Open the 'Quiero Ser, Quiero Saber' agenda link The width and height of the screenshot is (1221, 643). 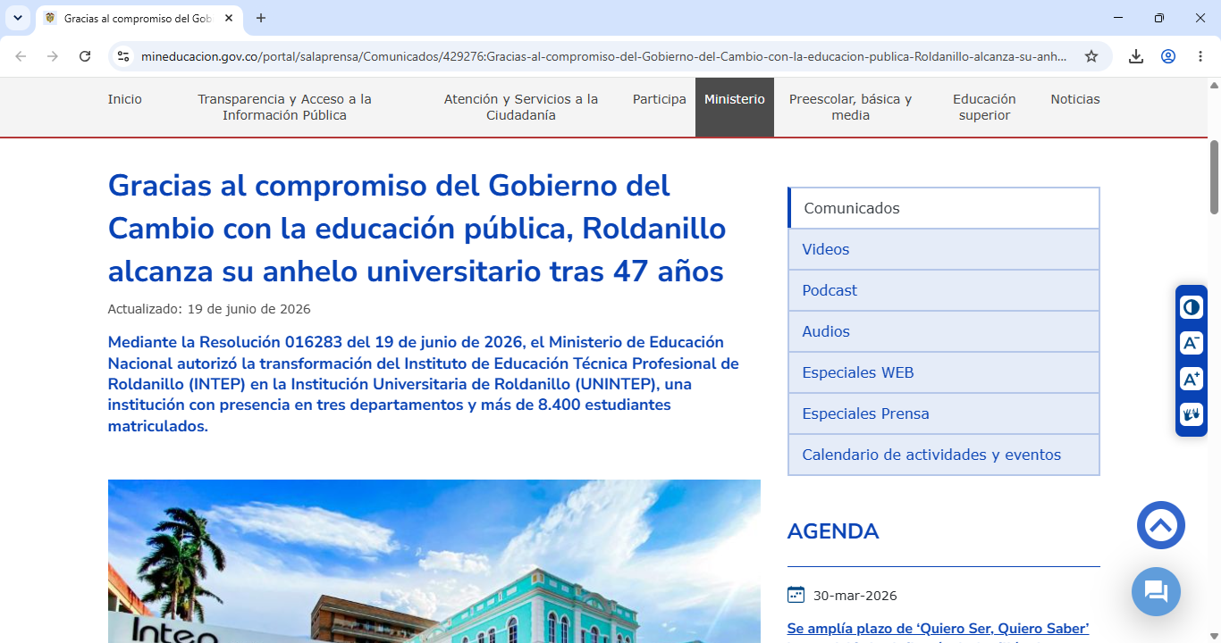pos(938,629)
